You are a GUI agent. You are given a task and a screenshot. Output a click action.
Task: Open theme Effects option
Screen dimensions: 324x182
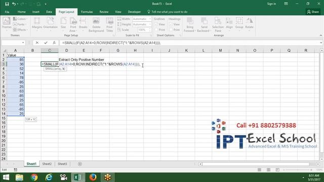[20, 30]
